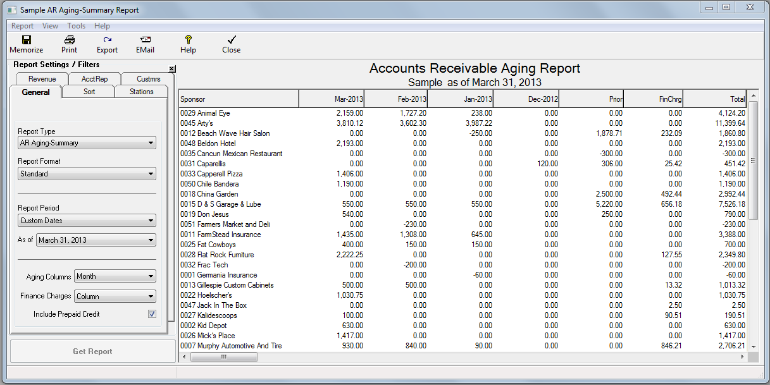Click the Print toolbar icon
The height and width of the screenshot is (385, 770).
[70, 39]
